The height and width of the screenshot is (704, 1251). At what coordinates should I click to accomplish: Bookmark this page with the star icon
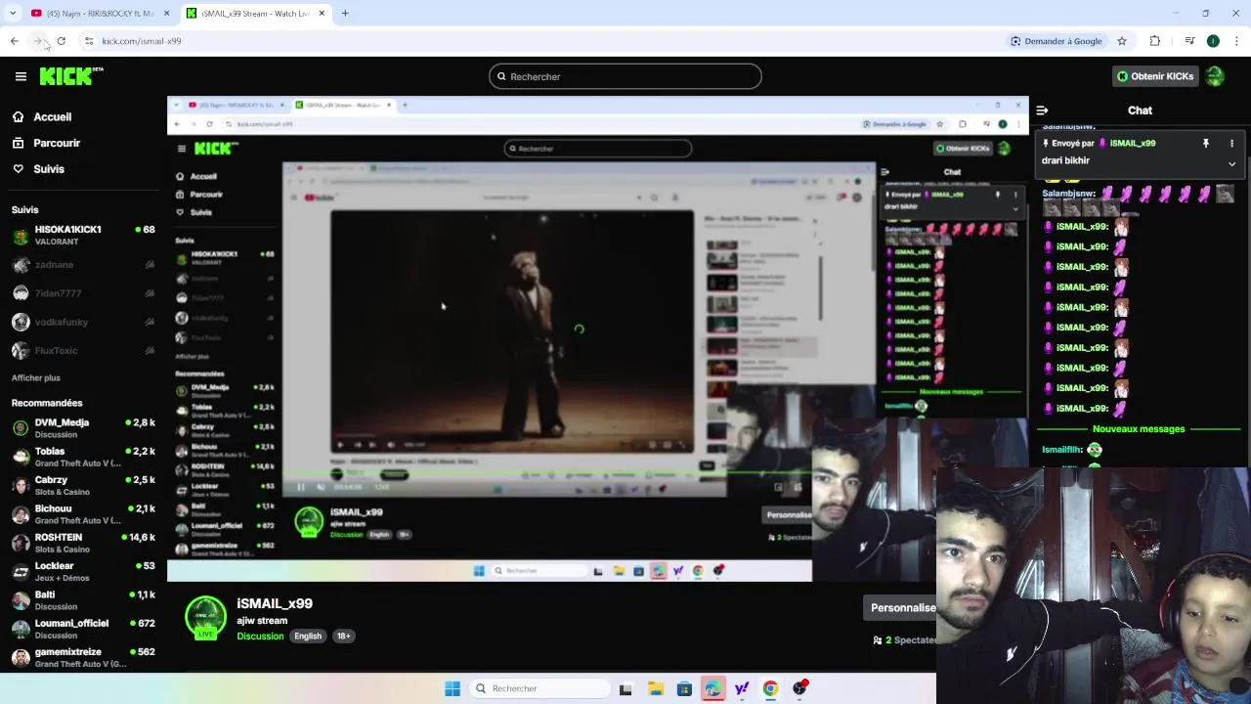pyautogui.click(x=1122, y=41)
